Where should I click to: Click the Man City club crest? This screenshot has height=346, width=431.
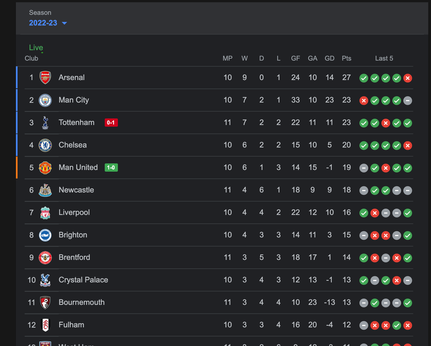[x=45, y=100]
